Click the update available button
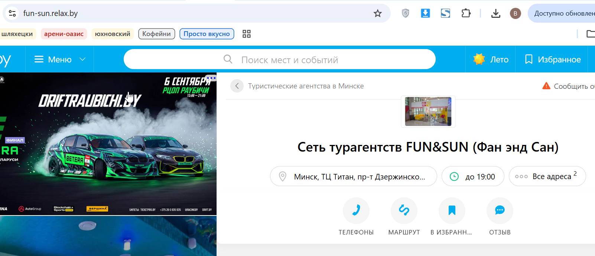 pos(562,13)
